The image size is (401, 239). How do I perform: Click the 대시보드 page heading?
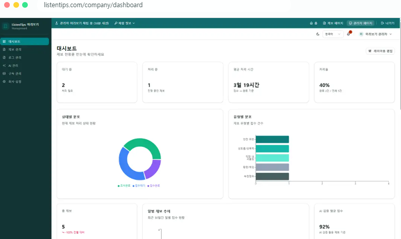pyautogui.click(x=67, y=48)
